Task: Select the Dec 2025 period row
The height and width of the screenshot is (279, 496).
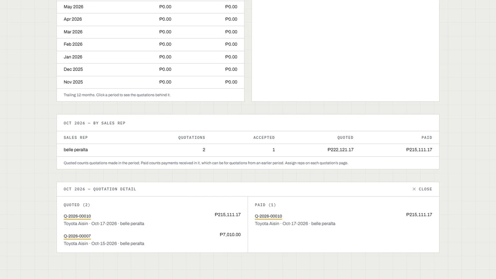Action: (150, 69)
